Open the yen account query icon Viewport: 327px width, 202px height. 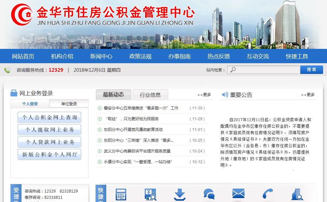coord(150,195)
